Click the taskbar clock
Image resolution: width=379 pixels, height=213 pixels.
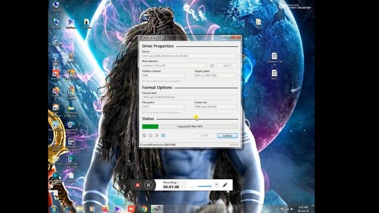tap(303, 209)
